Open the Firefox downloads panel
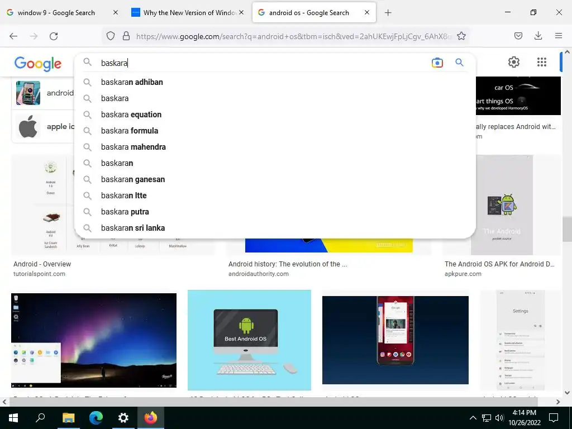 coord(538,36)
